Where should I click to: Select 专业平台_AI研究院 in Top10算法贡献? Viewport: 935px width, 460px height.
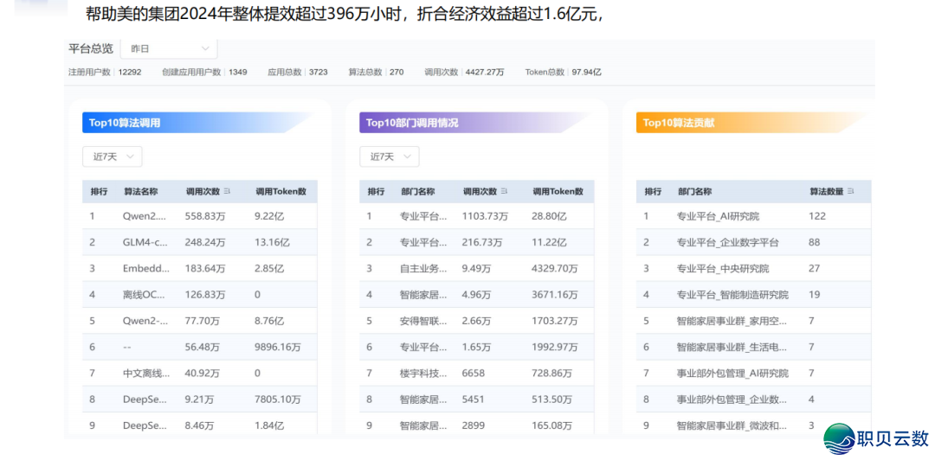point(718,216)
